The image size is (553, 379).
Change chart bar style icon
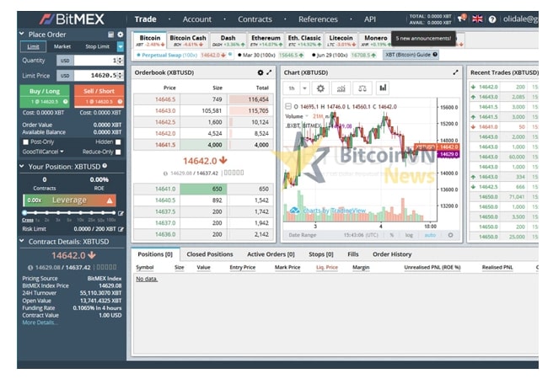(383, 88)
